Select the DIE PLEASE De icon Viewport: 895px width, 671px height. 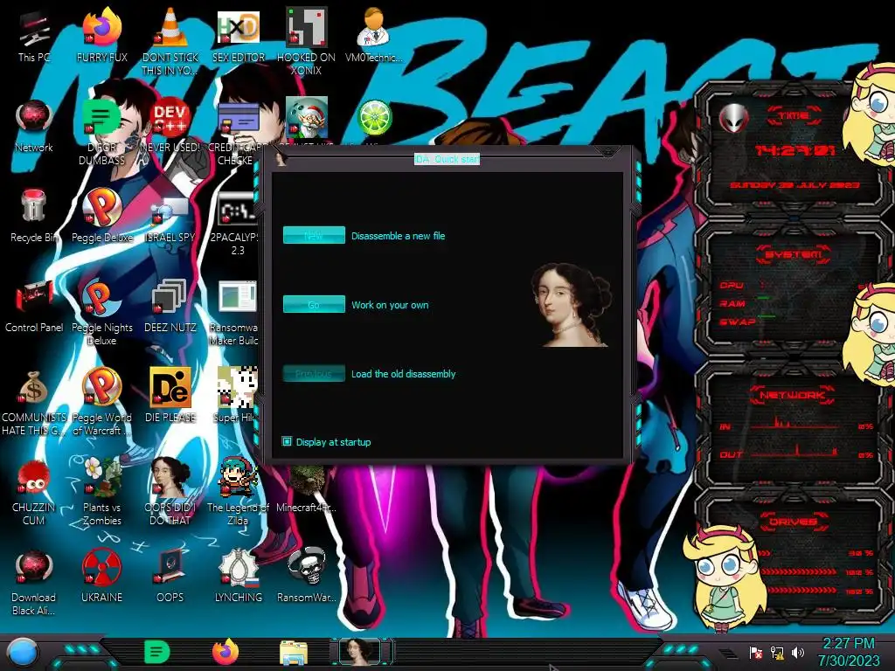(x=170, y=395)
